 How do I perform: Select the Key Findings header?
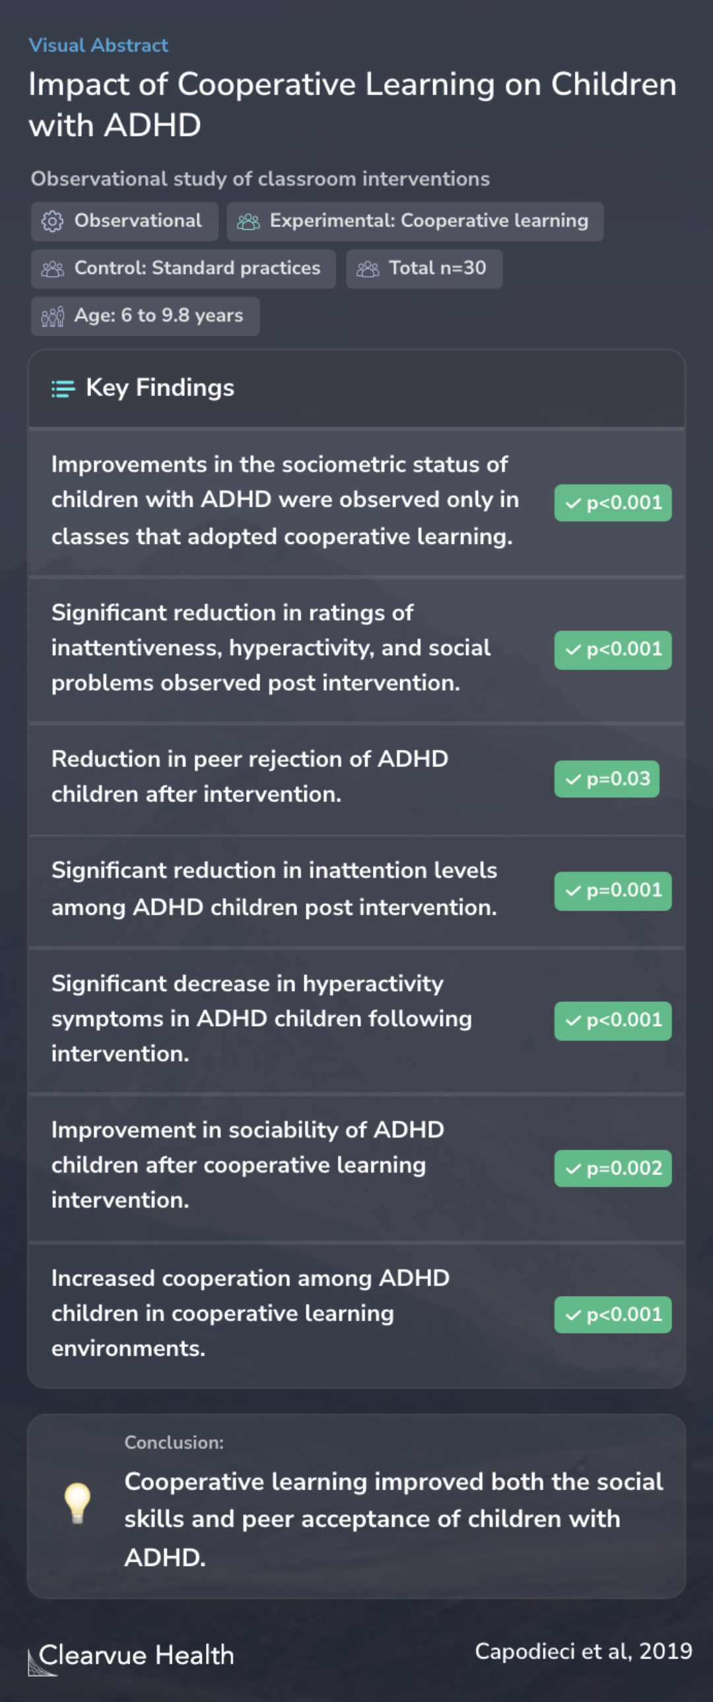[356, 388]
